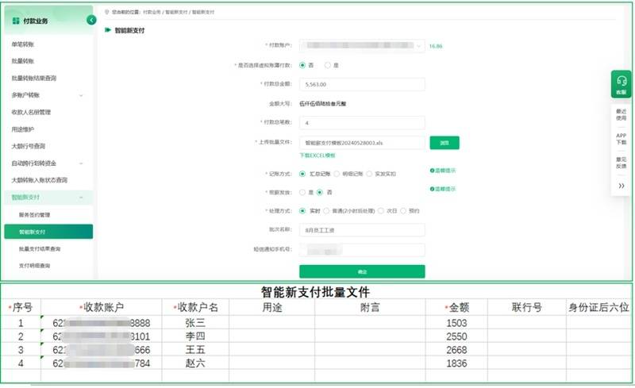Select 明细记账 radio option
This screenshot has width=635, height=388.
(337, 173)
